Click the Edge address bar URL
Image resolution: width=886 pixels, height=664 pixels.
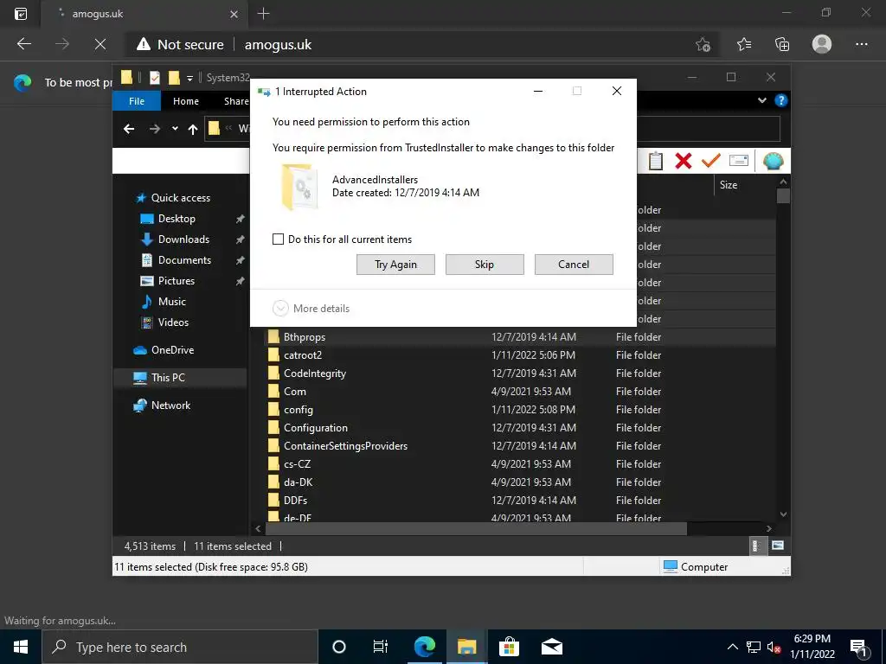click(278, 45)
